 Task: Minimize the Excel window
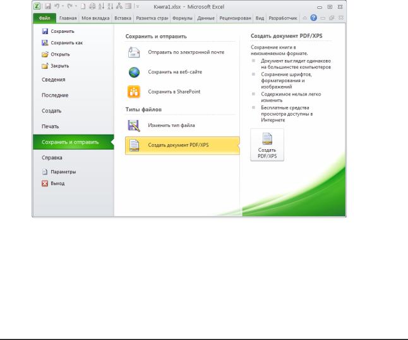[x=320, y=8]
